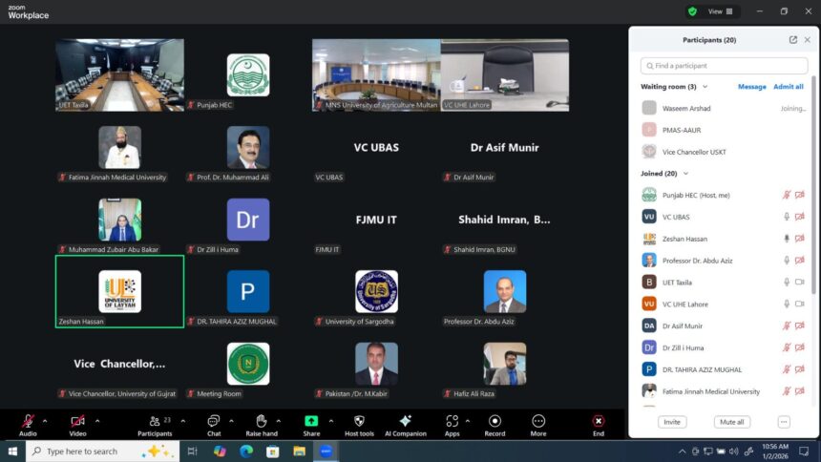Screen dimensions: 821x462
Task: Start recording with the Record icon
Action: coord(495,421)
